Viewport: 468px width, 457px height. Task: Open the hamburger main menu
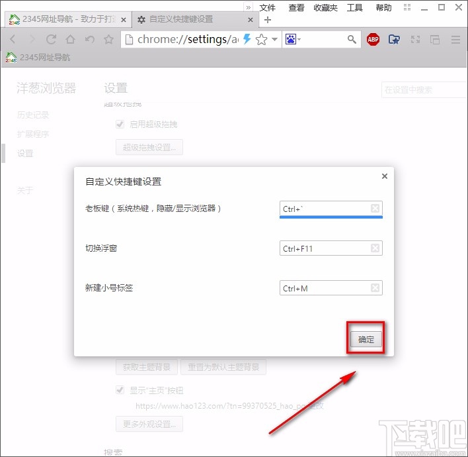[455, 39]
